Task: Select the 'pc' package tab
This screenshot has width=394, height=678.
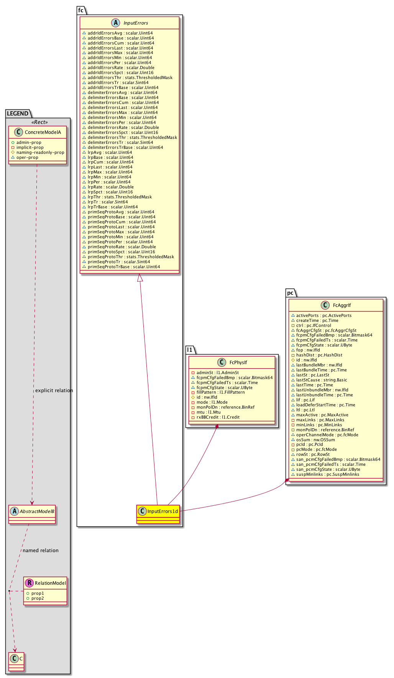Action: coord(291,293)
